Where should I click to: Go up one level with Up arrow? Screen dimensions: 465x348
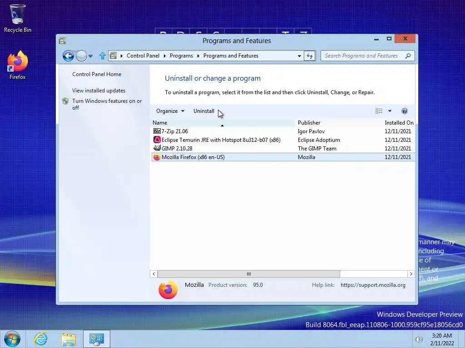102,56
